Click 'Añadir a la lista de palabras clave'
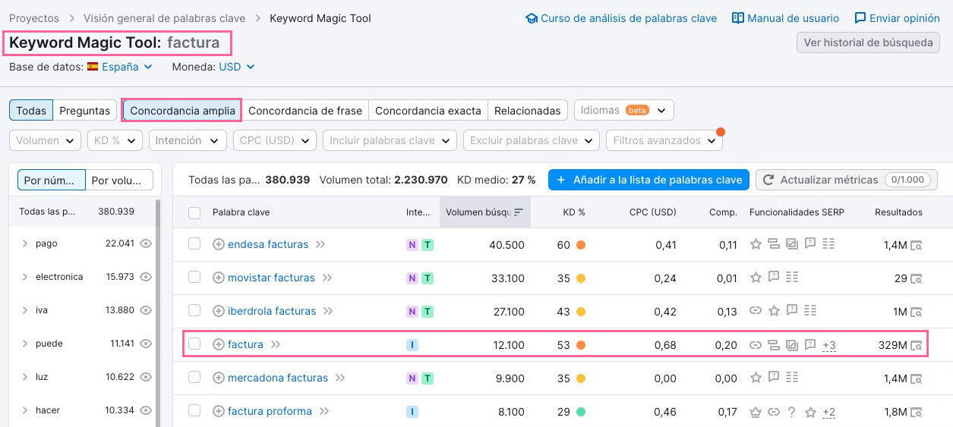Screen dimensions: 953x427 tap(649, 180)
